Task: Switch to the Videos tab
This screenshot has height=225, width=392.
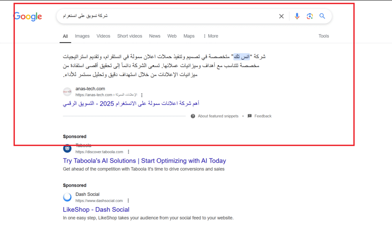Action: tap(103, 36)
